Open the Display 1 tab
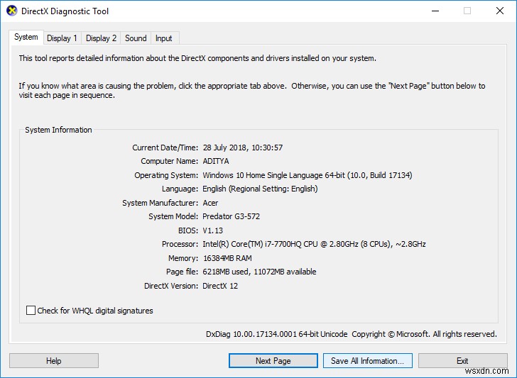The width and height of the screenshot is (517, 378). 62,38
